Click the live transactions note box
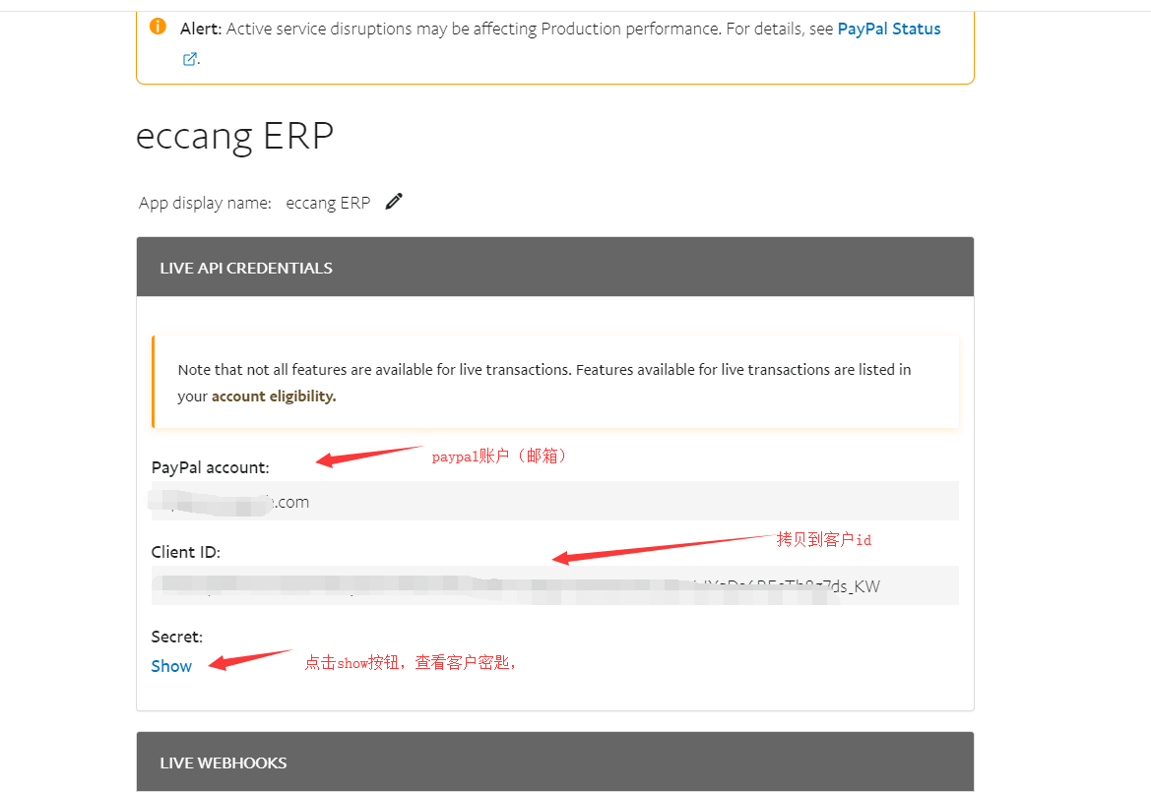 (x=555, y=382)
